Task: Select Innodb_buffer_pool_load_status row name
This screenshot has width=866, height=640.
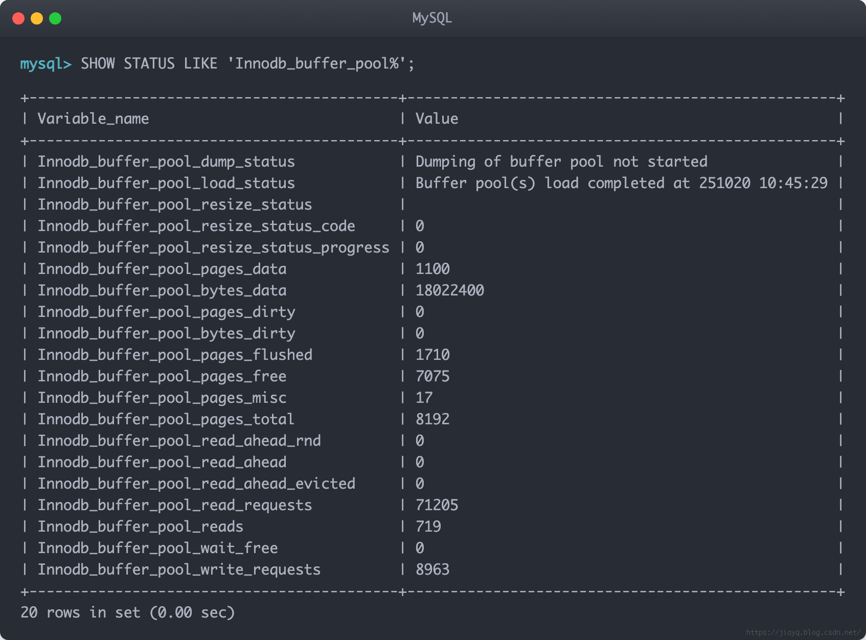Action: point(166,184)
